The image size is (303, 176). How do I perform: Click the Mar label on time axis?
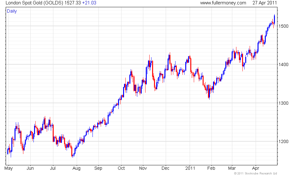point(232,168)
